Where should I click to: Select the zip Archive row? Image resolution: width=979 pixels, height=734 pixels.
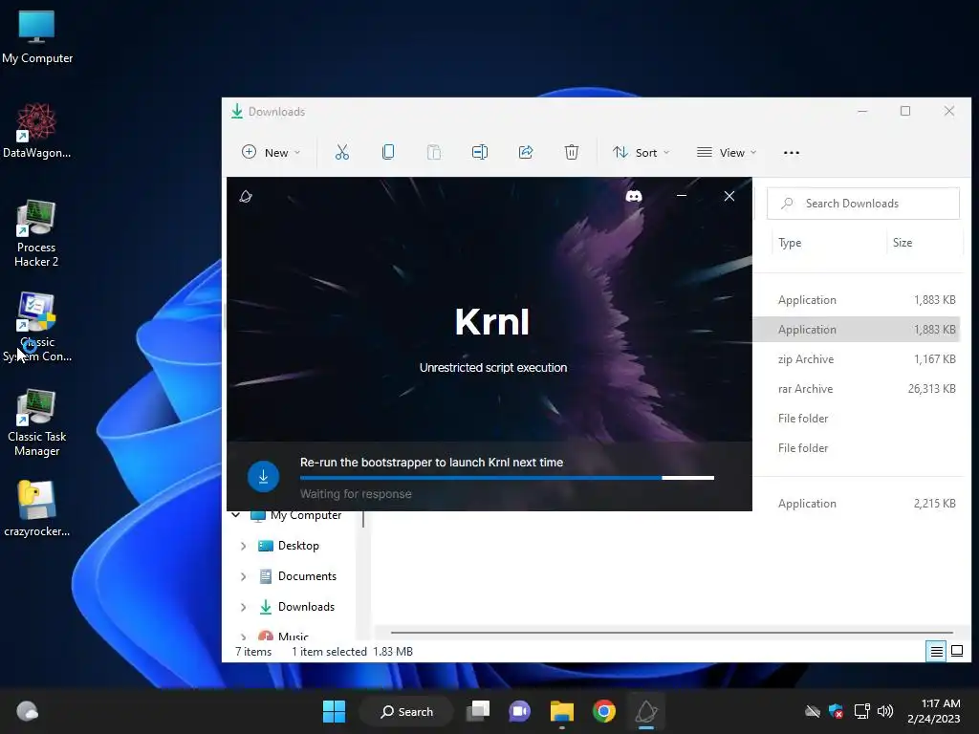[x=857, y=359]
